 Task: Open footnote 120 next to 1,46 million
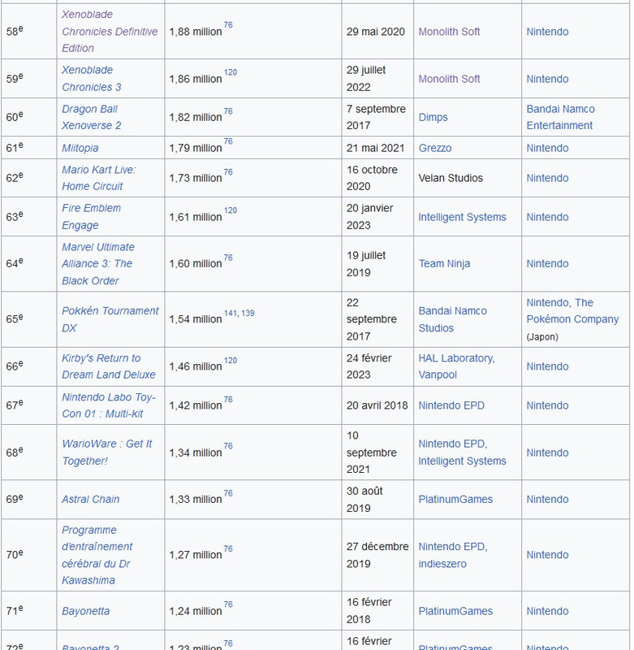click(x=231, y=360)
